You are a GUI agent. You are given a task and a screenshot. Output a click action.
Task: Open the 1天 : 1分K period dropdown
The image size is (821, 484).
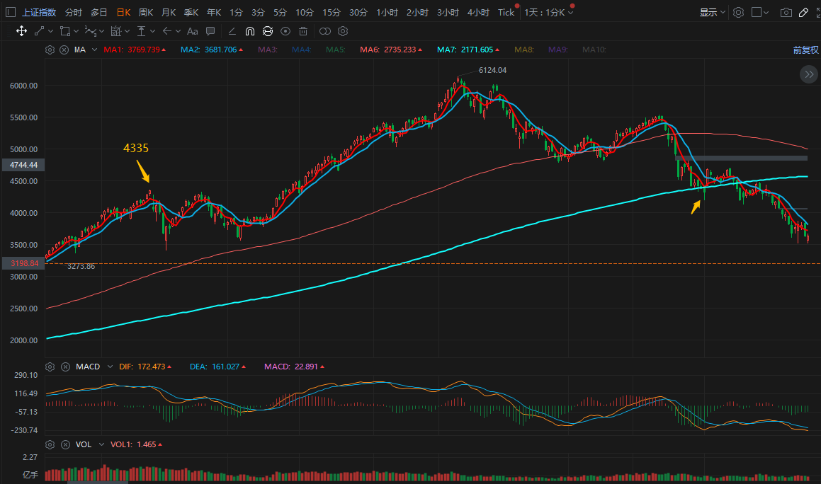[x=548, y=12]
